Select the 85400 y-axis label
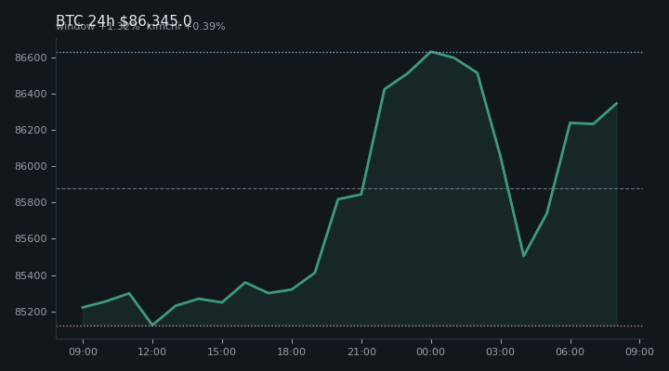This screenshot has width=669, height=371. pyautogui.click(x=31, y=275)
